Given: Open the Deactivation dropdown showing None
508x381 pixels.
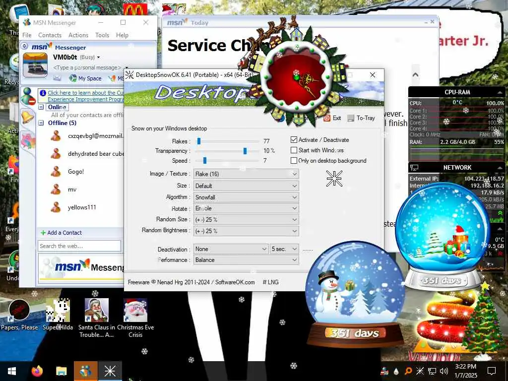Looking at the screenshot, I should [231, 249].
